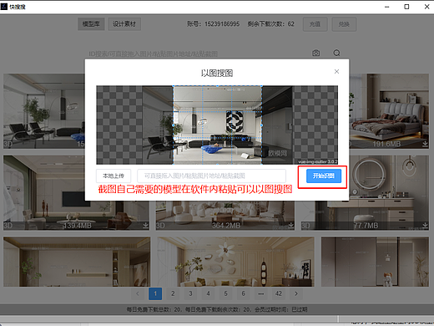Click the 开始识图 button
Screen dimensions: 434x326
(x=324, y=176)
